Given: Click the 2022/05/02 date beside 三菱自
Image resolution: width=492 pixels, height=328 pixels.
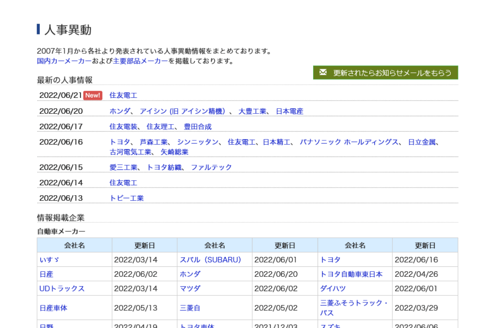Looking at the screenshot, I should tap(276, 308).
